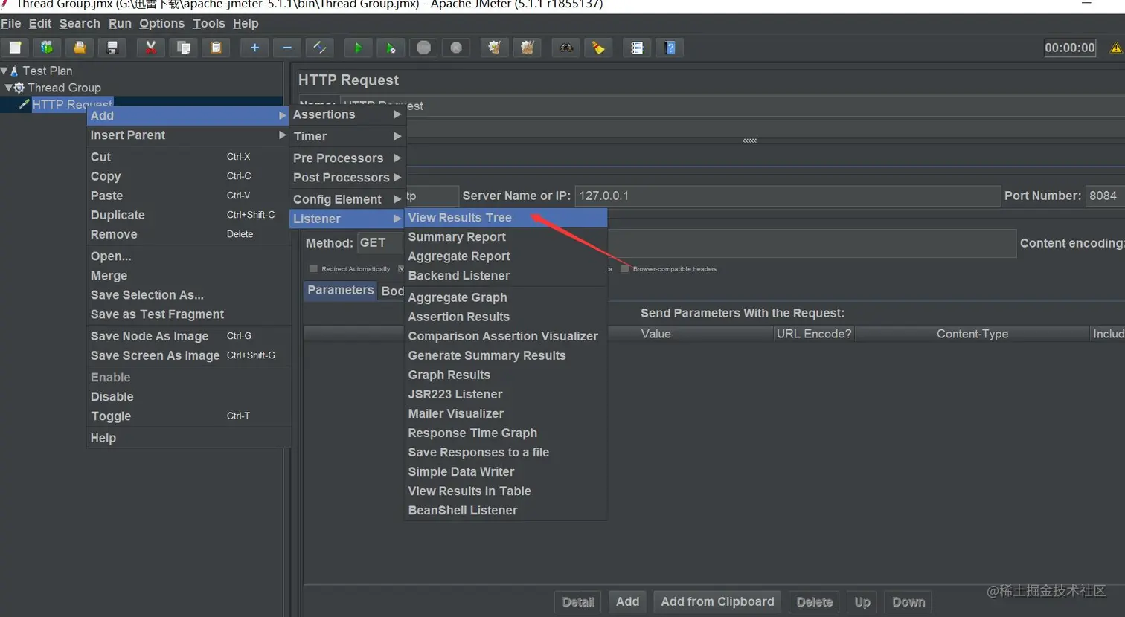
Task: Select HTTP Request tree item
Action: pyautogui.click(x=72, y=105)
